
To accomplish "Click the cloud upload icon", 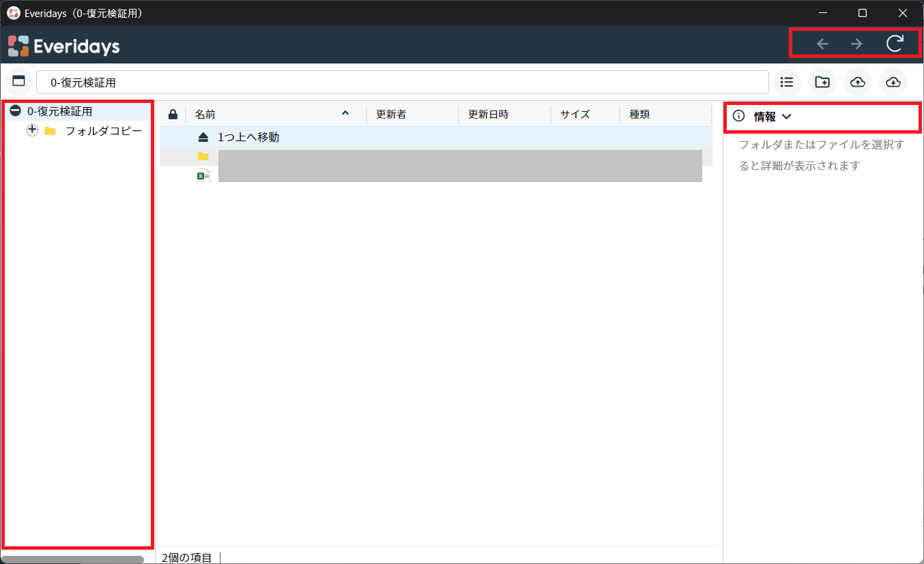I will pos(858,82).
